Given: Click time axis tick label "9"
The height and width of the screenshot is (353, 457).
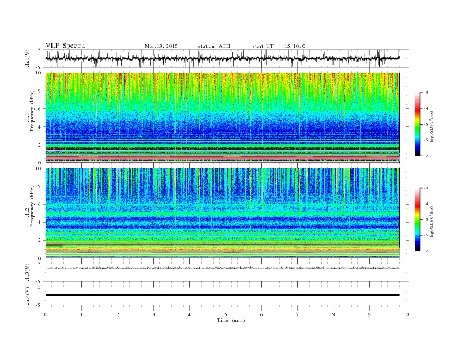Looking at the screenshot, I should (x=369, y=314).
